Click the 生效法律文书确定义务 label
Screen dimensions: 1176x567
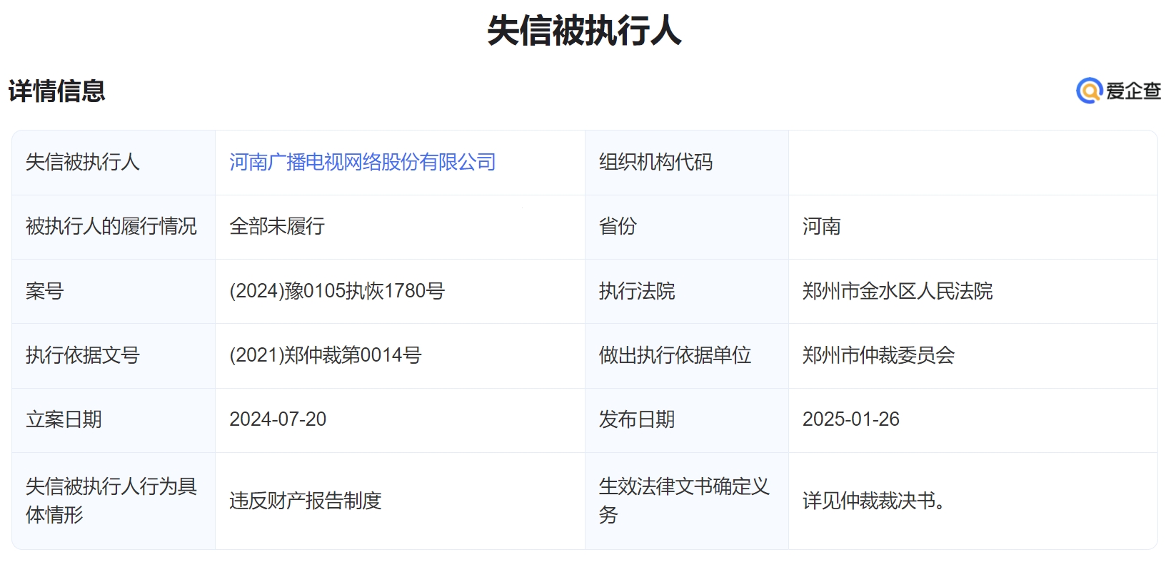click(x=684, y=501)
